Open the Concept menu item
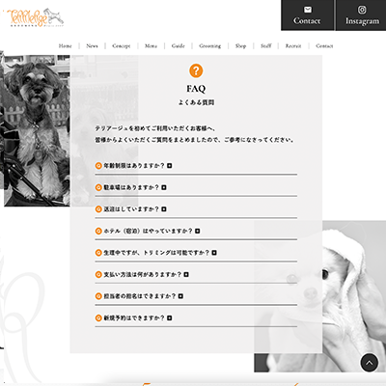Viewport: 386px width, 386px height. click(122, 46)
